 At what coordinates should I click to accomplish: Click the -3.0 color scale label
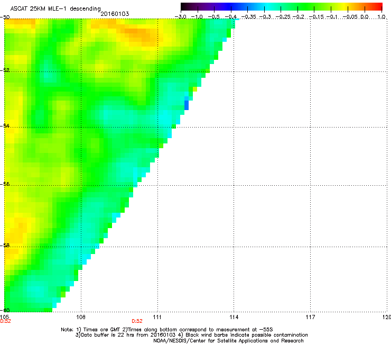[181, 17]
